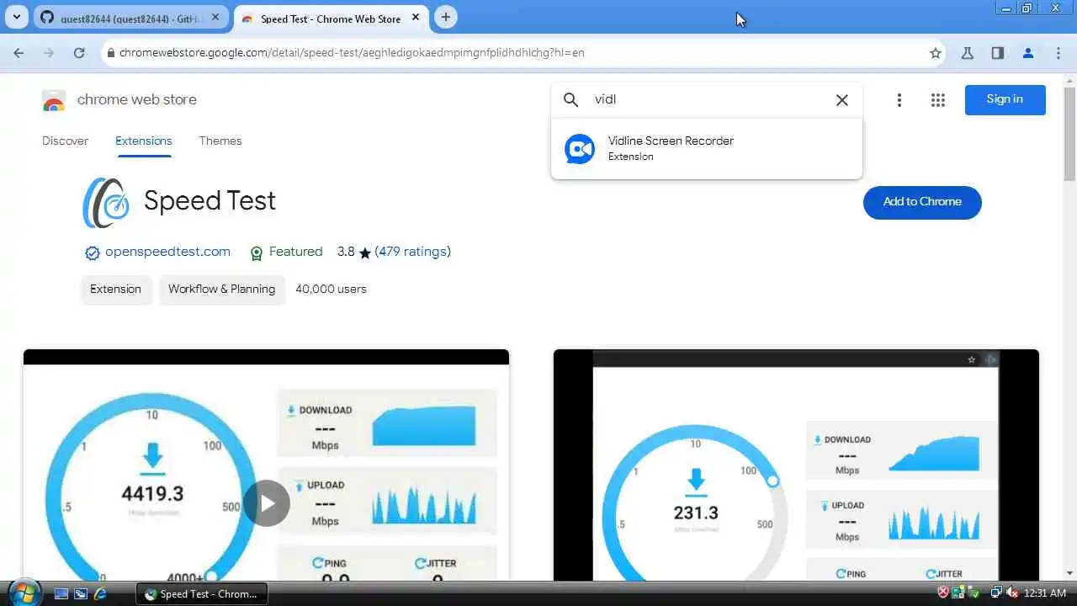Click the volume muted tray icon
1077x606 pixels.
tap(1012, 593)
